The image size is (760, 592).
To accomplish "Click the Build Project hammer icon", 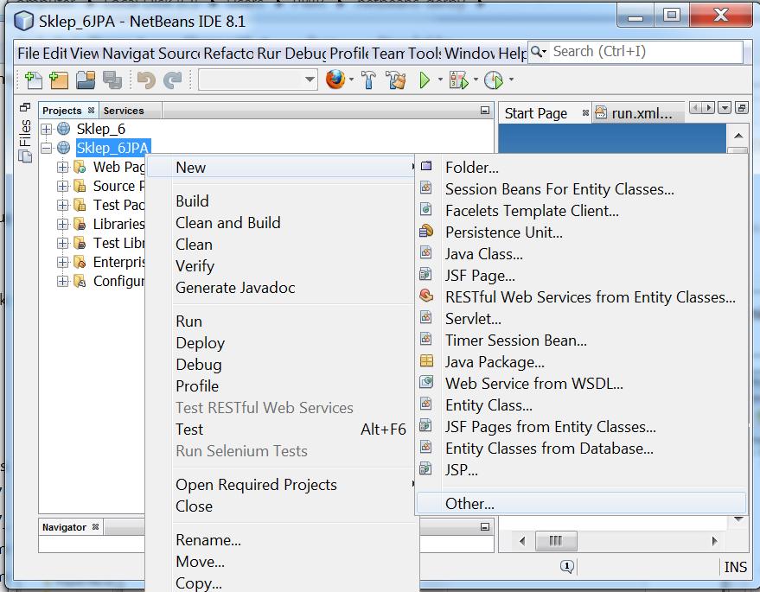I will point(369,80).
